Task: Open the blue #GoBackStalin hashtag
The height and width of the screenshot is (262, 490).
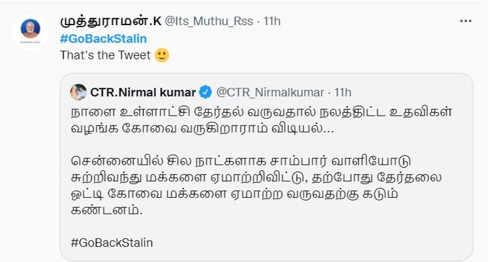Action: [x=103, y=39]
